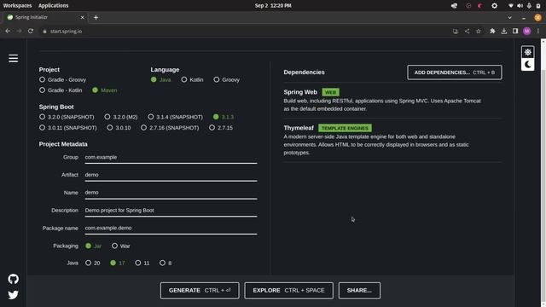Select Java version 11

(142, 264)
